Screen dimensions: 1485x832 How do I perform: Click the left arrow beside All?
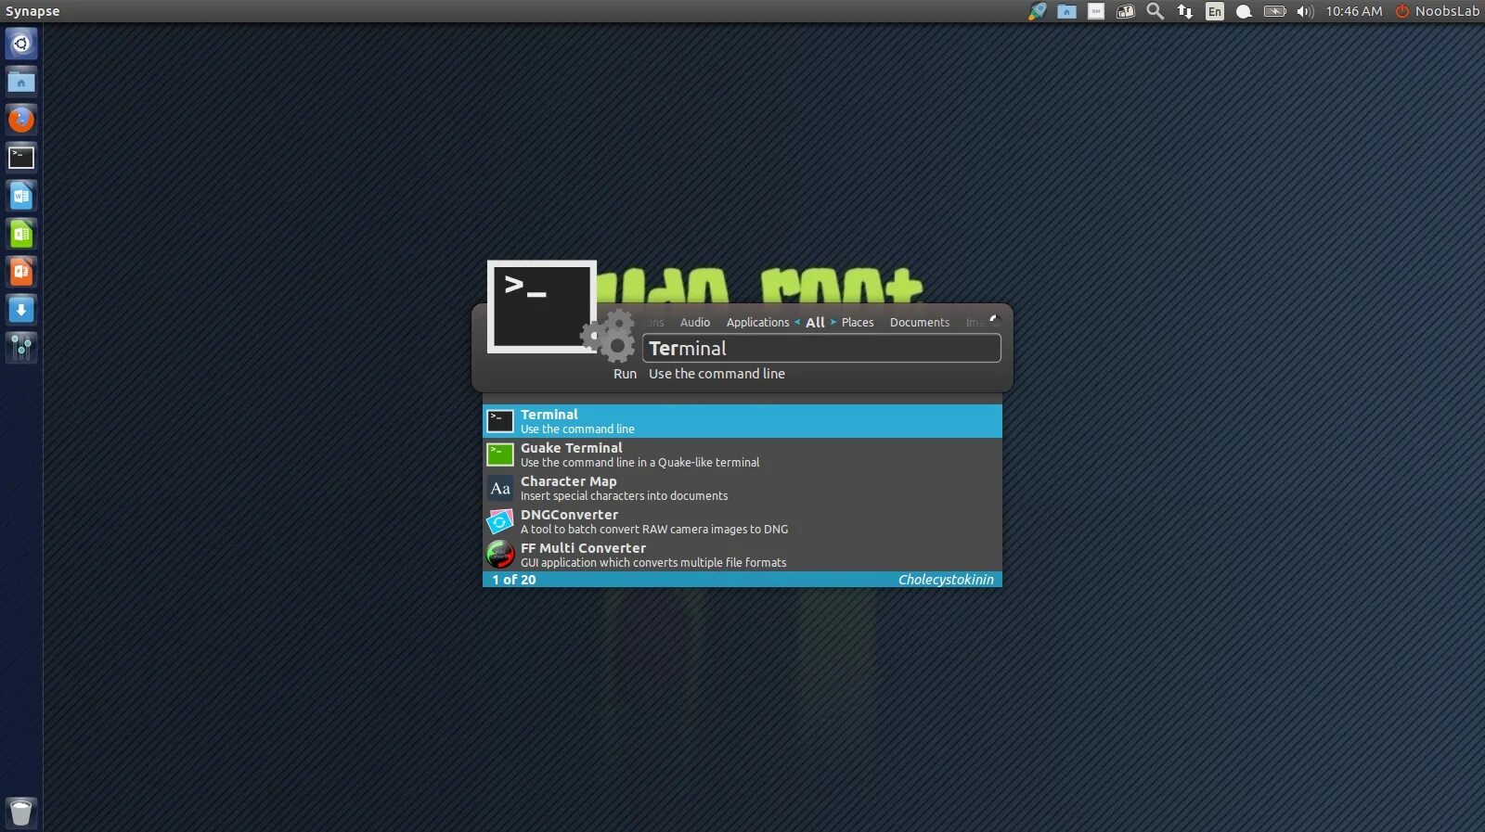coord(797,322)
